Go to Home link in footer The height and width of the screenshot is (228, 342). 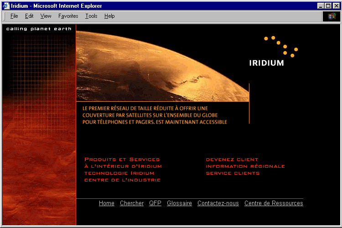point(107,203)
